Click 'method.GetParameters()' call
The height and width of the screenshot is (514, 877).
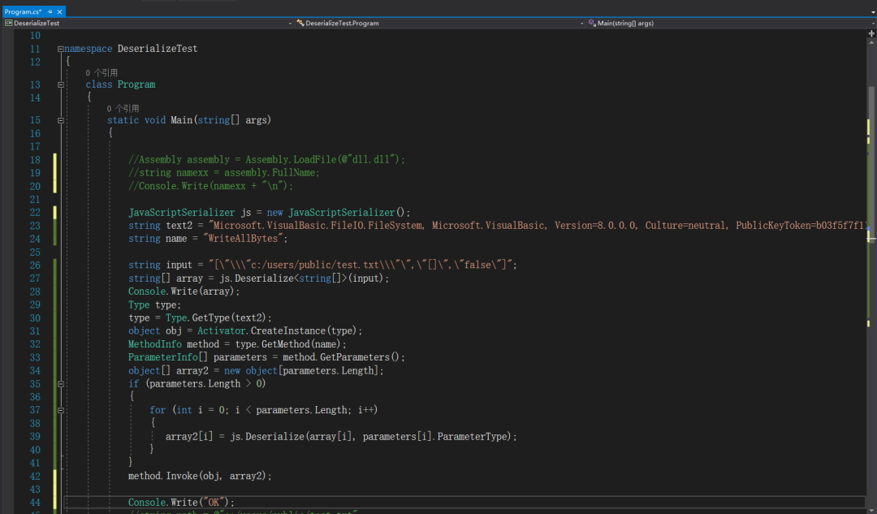pos(341,357)
